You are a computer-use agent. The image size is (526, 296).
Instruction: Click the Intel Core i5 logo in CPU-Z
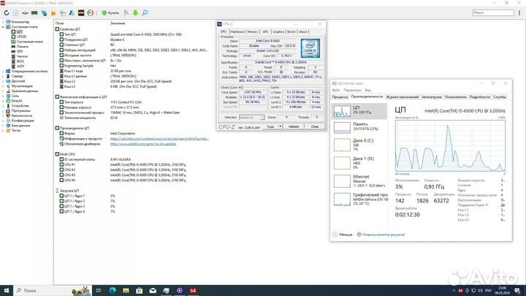point(310,48)
